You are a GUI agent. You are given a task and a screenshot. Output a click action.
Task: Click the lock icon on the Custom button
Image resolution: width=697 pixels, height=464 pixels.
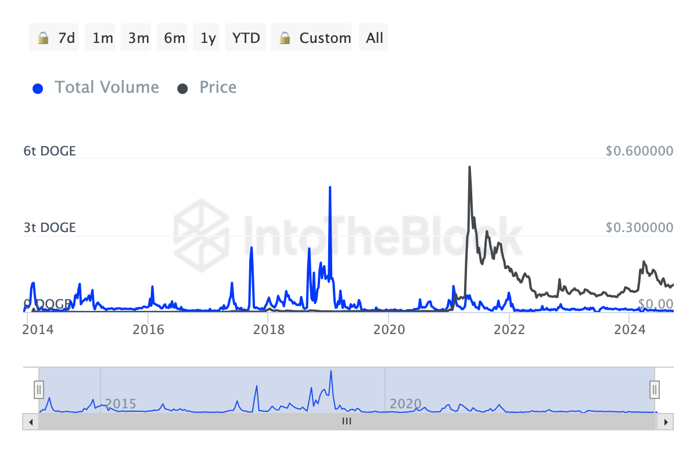pos(285,38)
